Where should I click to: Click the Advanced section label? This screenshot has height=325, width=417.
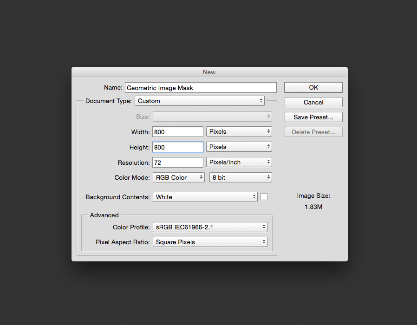(x=104, y=215)
